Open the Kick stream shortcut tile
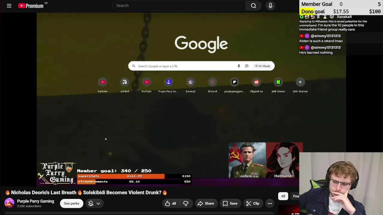Viewport: 383px width, 215px height. coord(278,85)
